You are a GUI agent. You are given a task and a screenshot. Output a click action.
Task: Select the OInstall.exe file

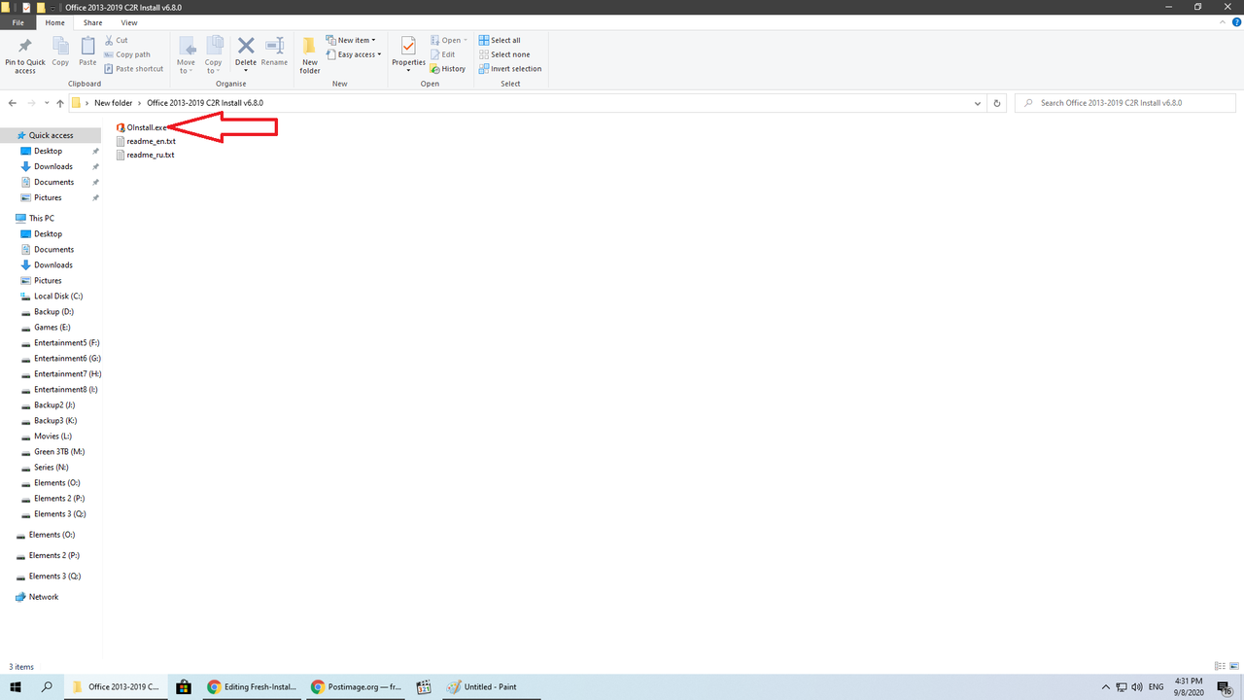[142, 127]
